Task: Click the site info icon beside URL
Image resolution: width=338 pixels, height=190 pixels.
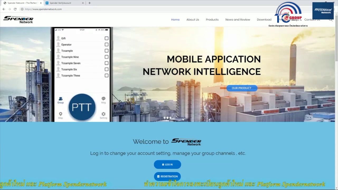Action: 22,9
